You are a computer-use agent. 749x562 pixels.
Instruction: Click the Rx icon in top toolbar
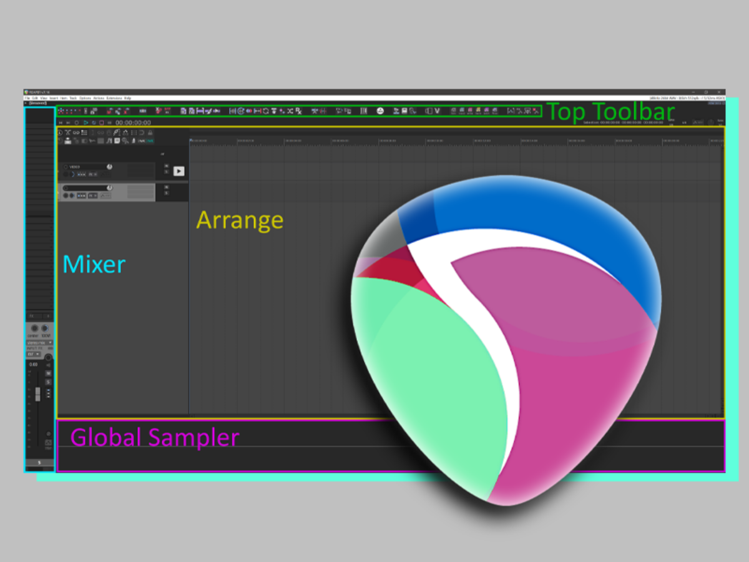[299, 111]
